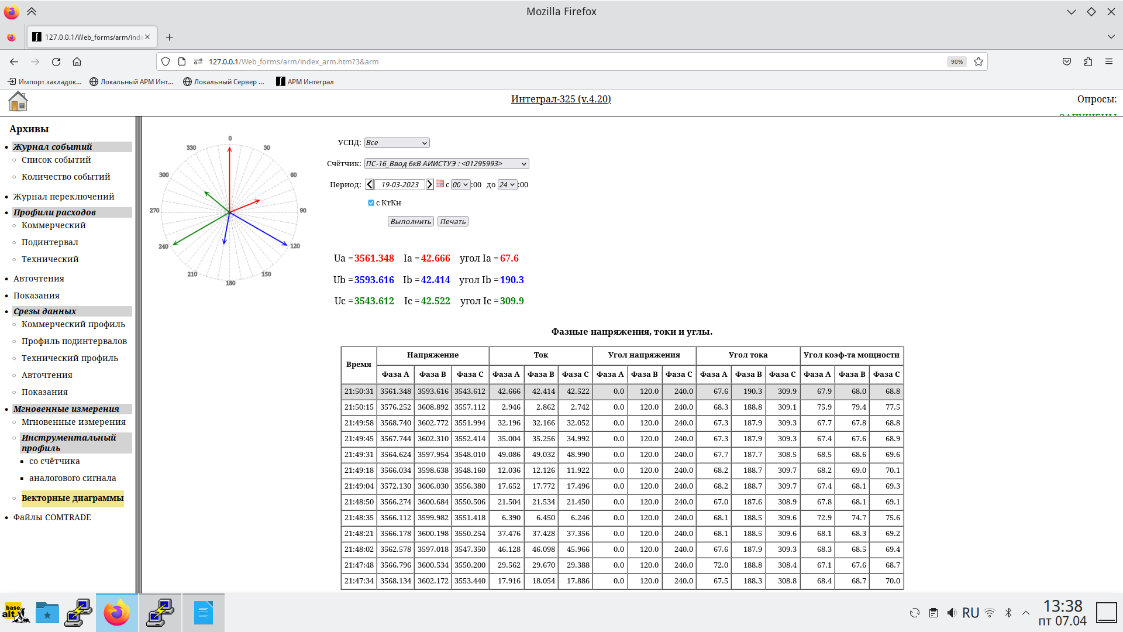This screenshot has width=1123, height=632.
Task: Select the table row 21:49:58
Action: (622, 423)
